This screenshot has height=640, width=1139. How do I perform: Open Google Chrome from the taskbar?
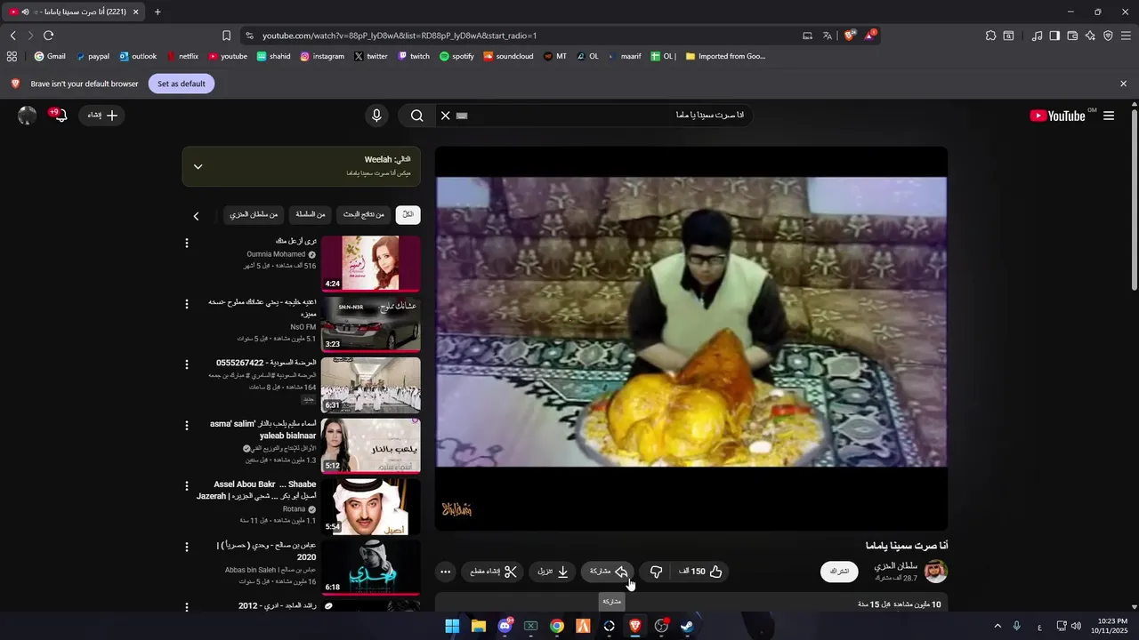click(557, 626)
